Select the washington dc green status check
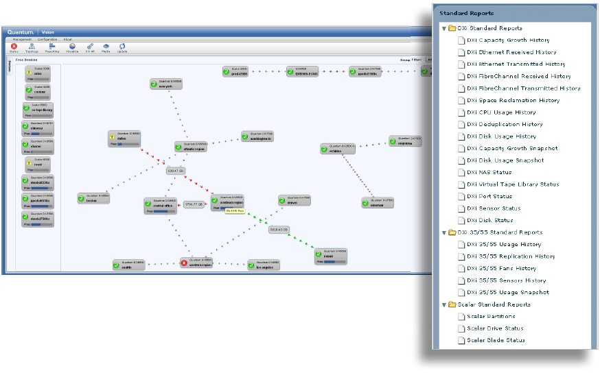 [245, 136]
